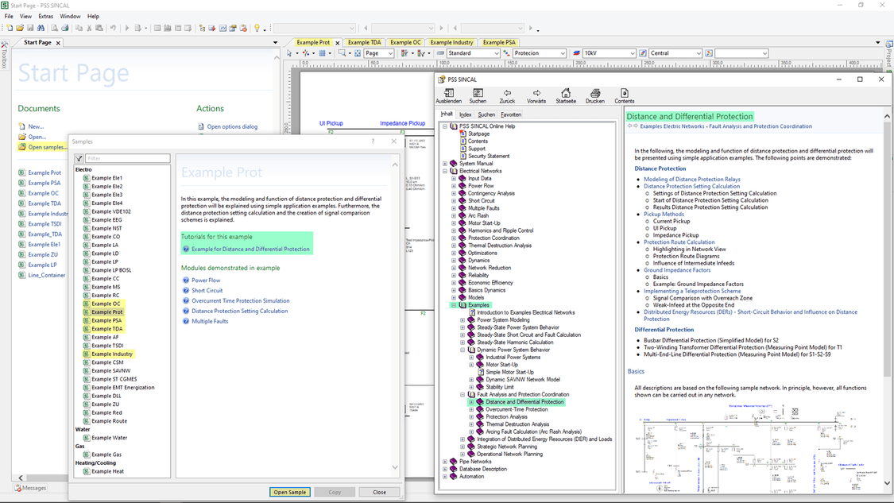Screen dimensions: 894x503
Task: Switch to the Favoriten tab in help window
Action: coord(511,114)
